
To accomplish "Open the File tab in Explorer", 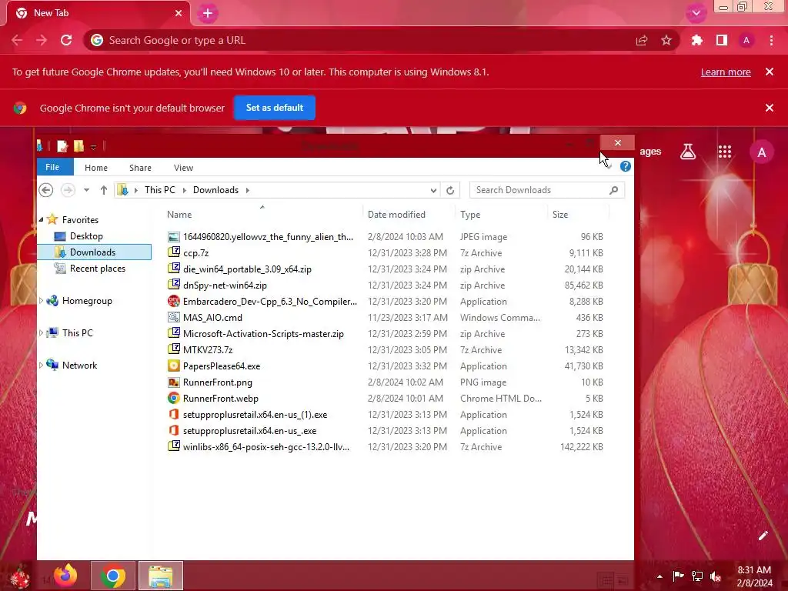I will click(x=55, y=167).
